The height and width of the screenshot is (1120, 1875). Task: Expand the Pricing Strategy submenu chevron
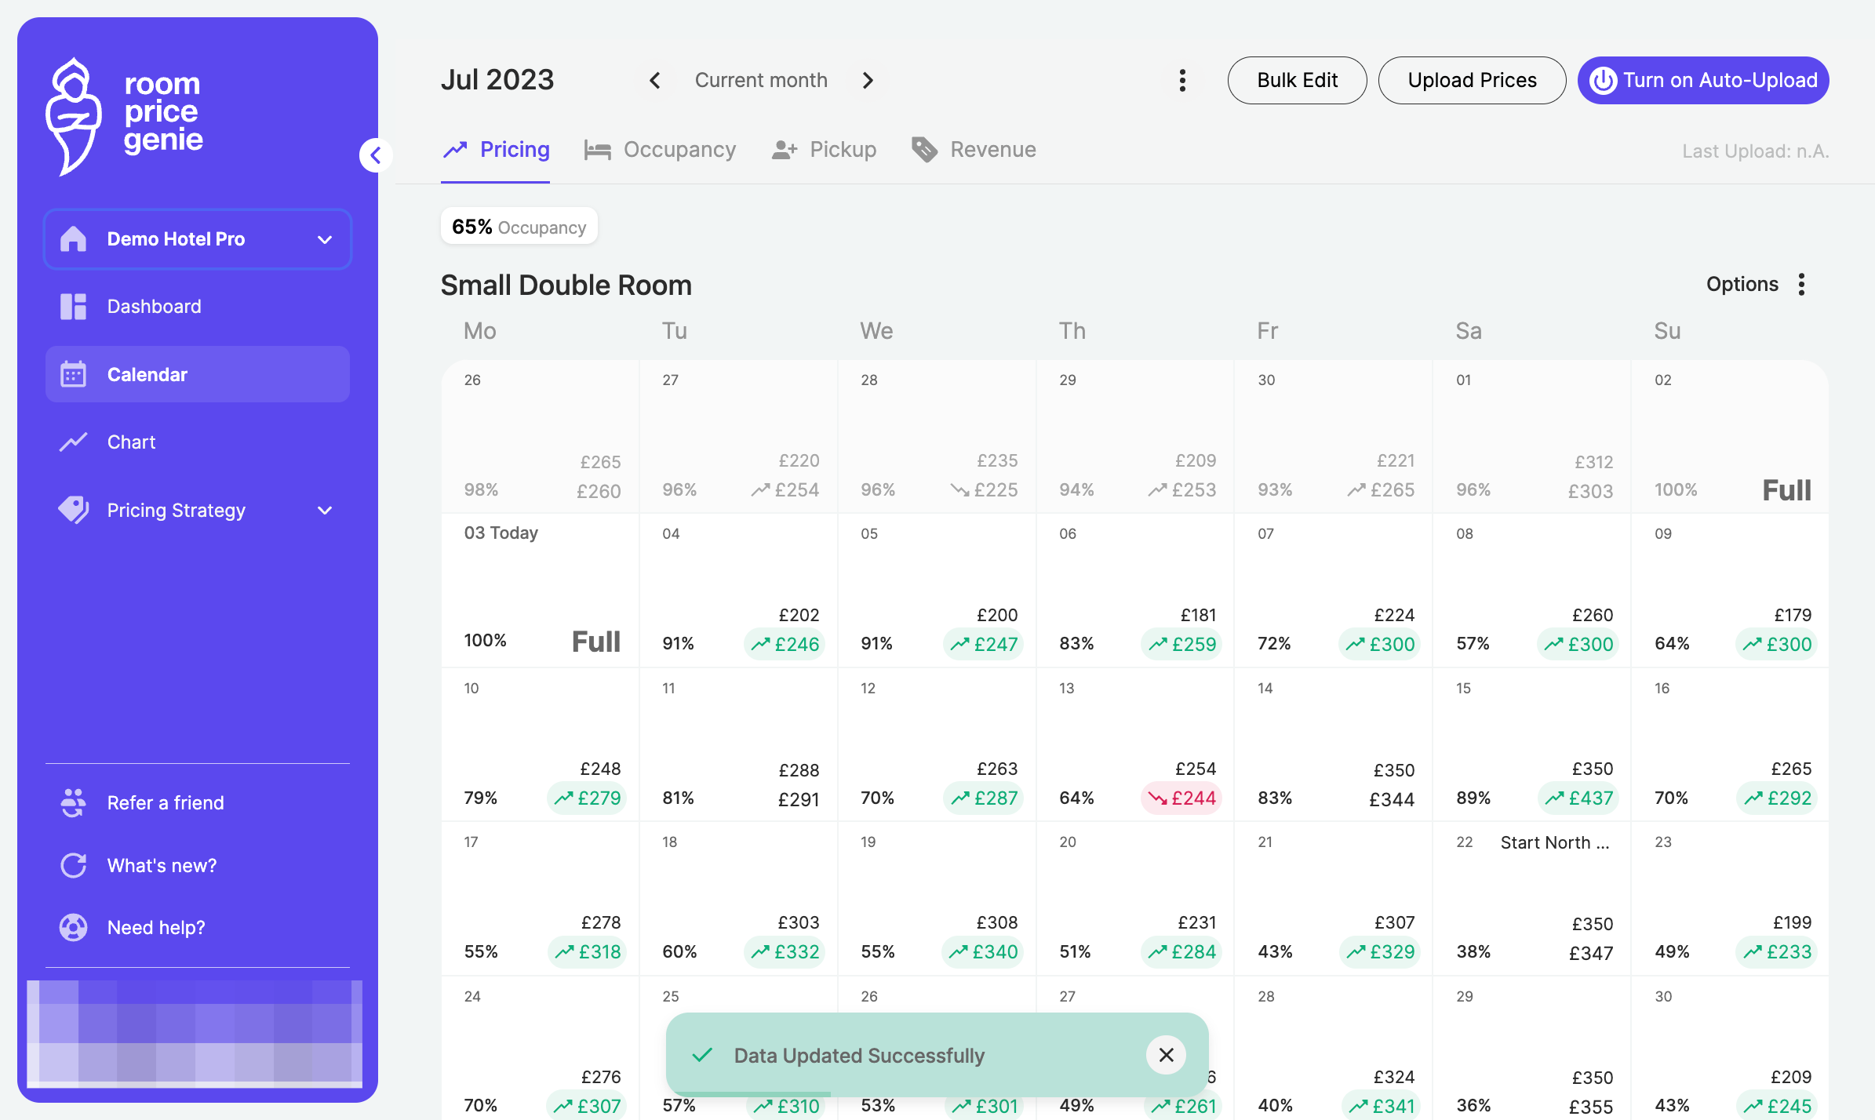tap(325, 511)
